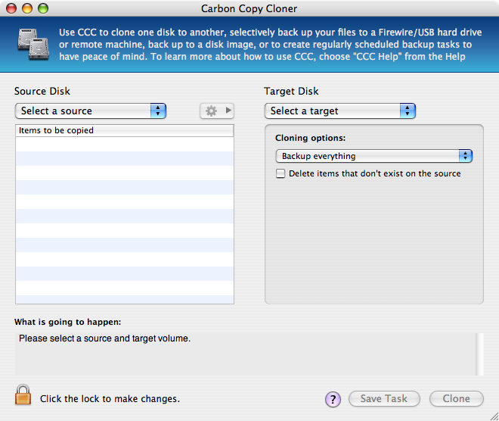499x421 pixels.
Task: Click the Carbon Copy Cloner title bar
Action: 249,9
